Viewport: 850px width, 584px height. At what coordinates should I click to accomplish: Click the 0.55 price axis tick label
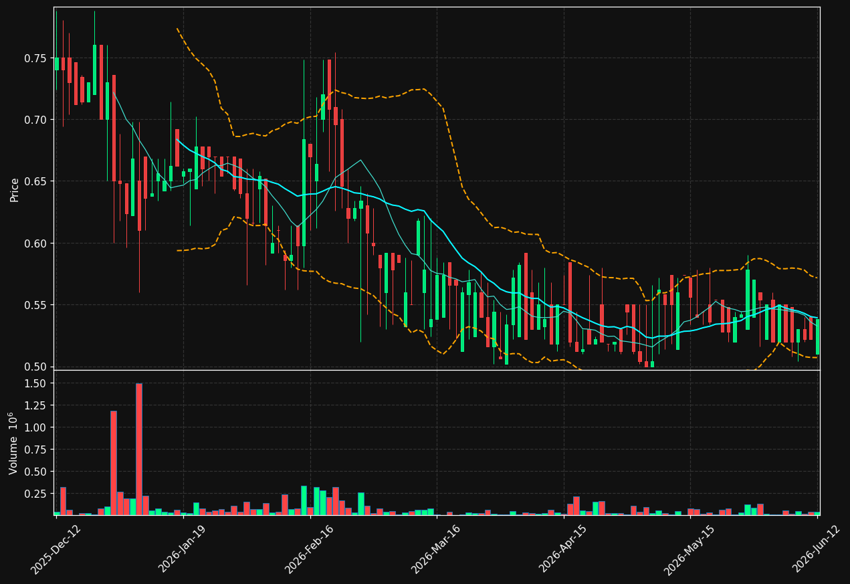click(37, 305)
